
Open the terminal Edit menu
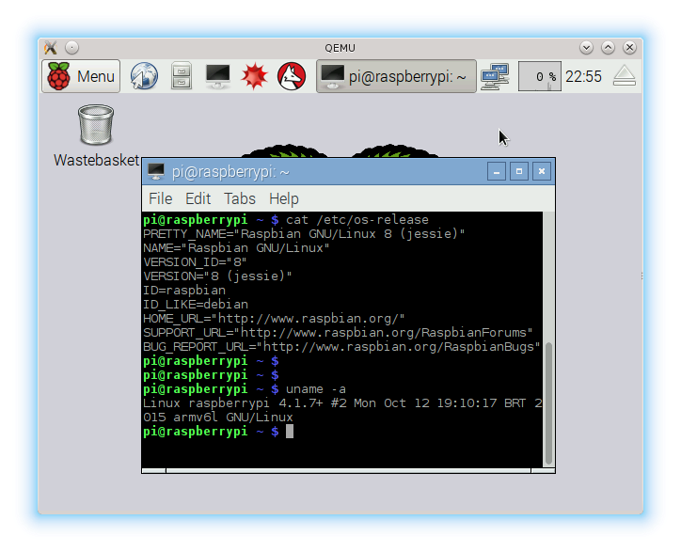[198, 198]
